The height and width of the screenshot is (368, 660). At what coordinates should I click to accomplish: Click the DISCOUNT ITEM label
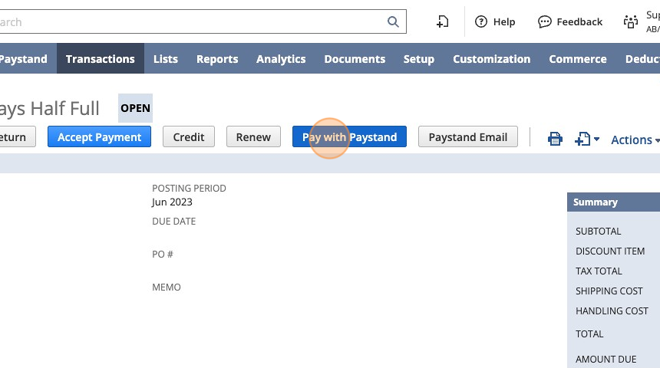click(610, 251)
